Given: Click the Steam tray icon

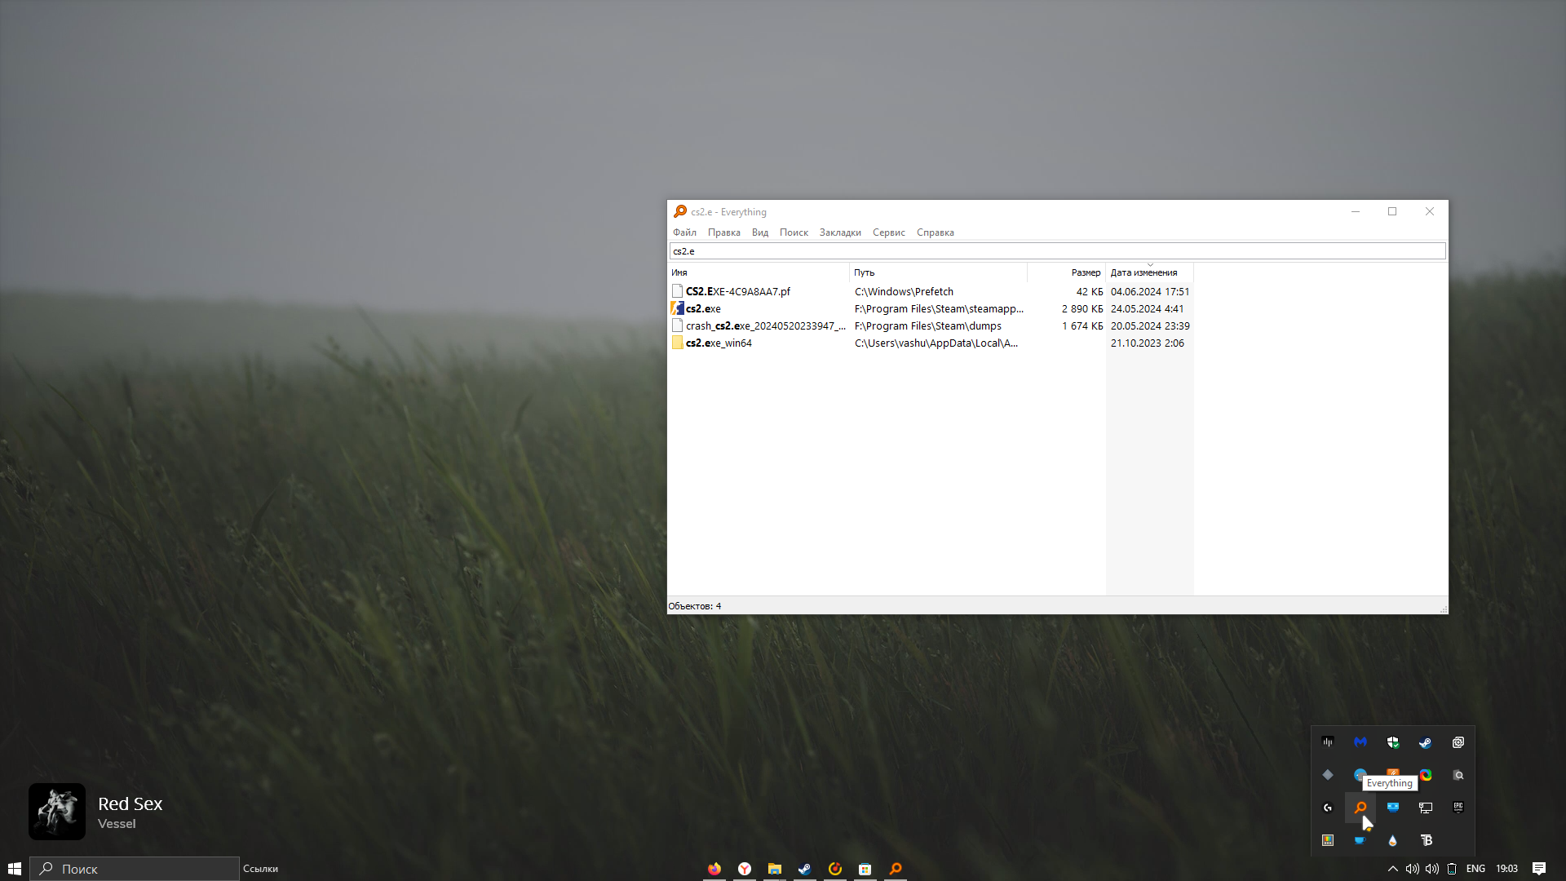Looking at the screenshot, I should (x=1425, y=742).
